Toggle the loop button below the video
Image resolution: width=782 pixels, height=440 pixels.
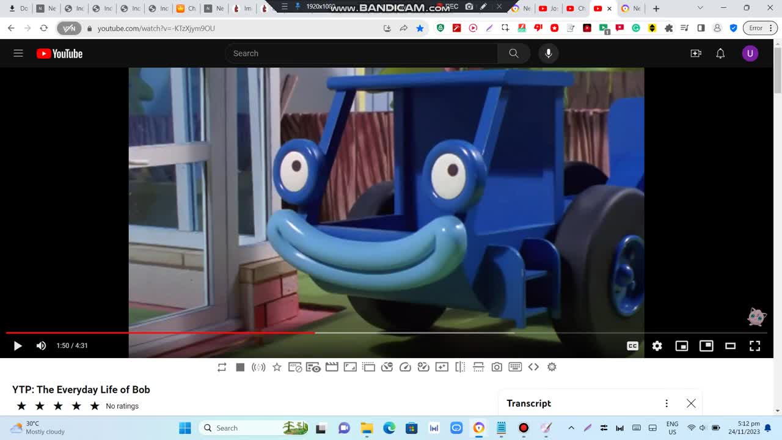coord(222,367)
